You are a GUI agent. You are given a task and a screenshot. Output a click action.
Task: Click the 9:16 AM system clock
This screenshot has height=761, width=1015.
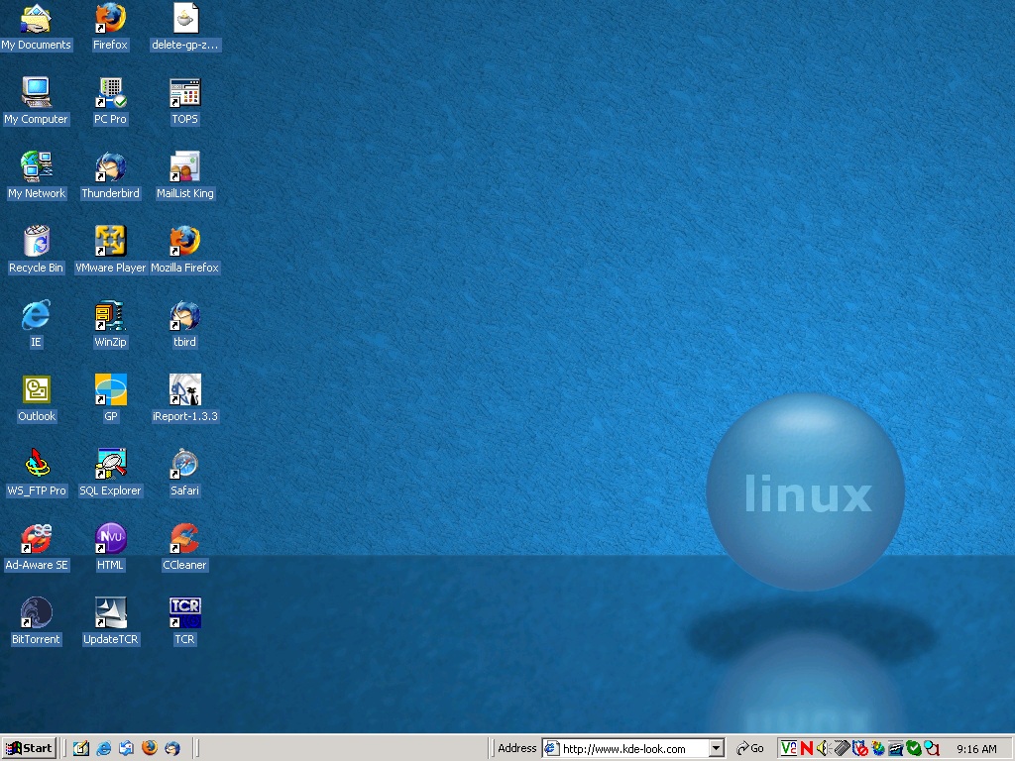coord(976,749)
